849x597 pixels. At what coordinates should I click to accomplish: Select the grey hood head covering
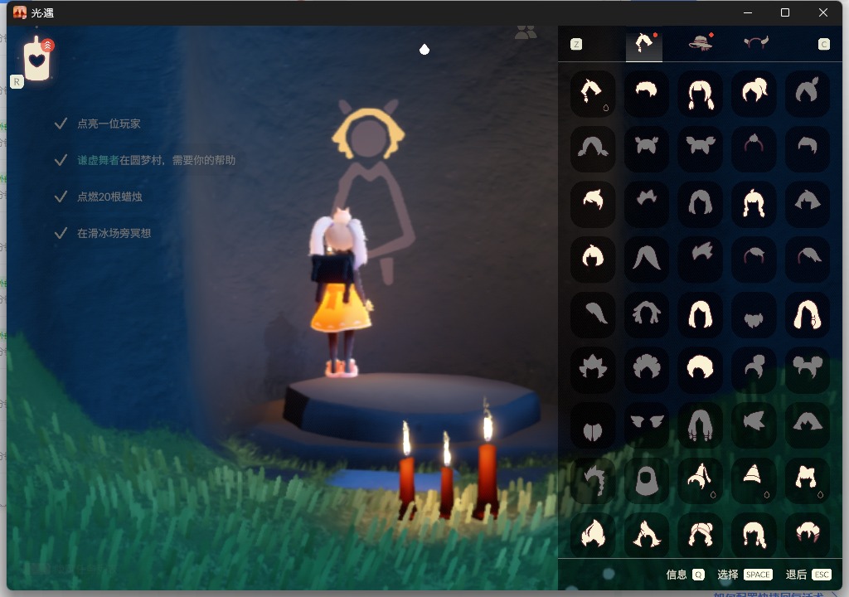[x=646, y=481]
